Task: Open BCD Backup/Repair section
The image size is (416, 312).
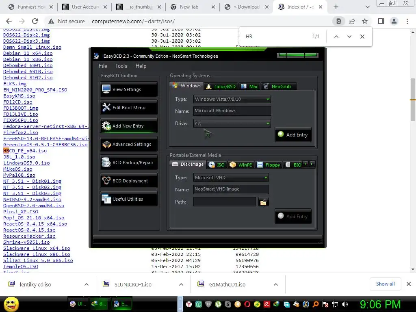Action: (129, 162)
